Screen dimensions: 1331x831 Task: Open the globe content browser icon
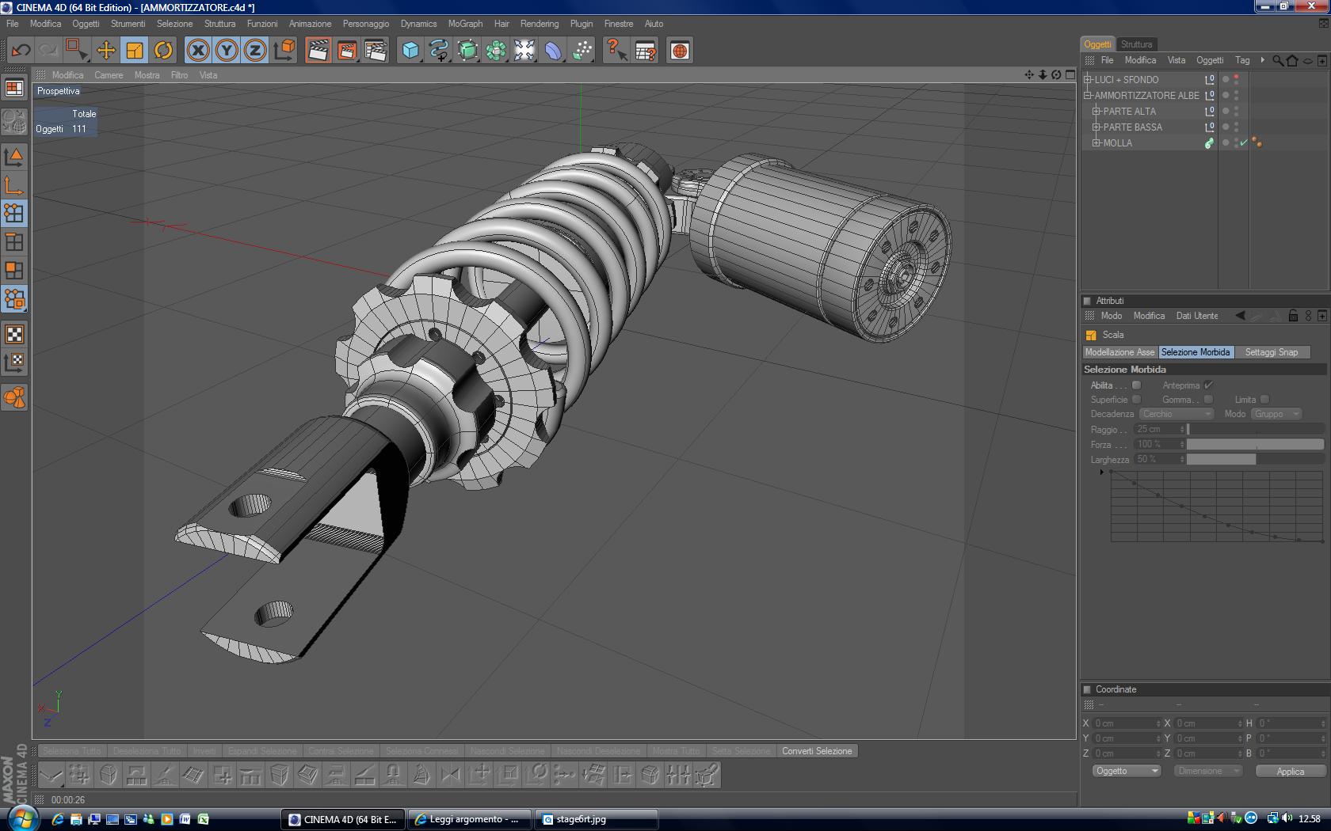pos(680,51)
